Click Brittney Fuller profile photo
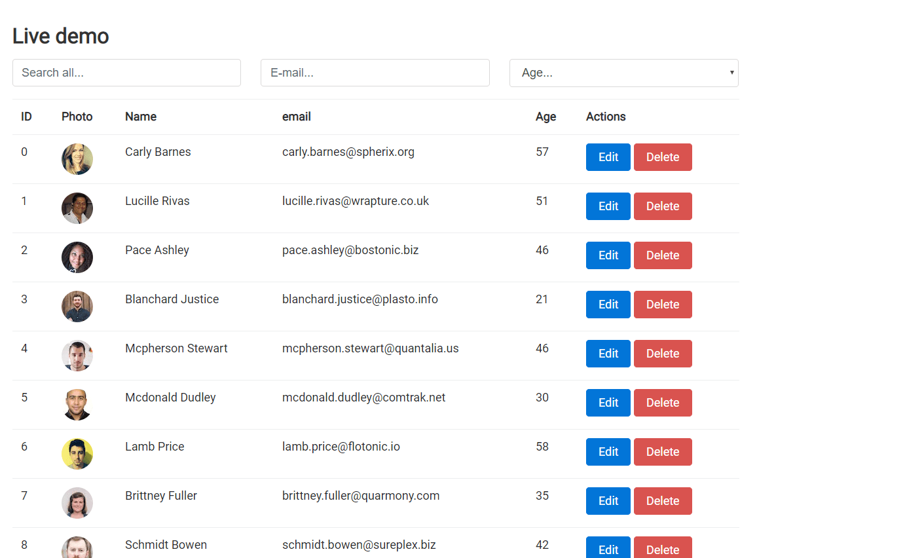Screen dimensions: 924x558 [77, 503]
